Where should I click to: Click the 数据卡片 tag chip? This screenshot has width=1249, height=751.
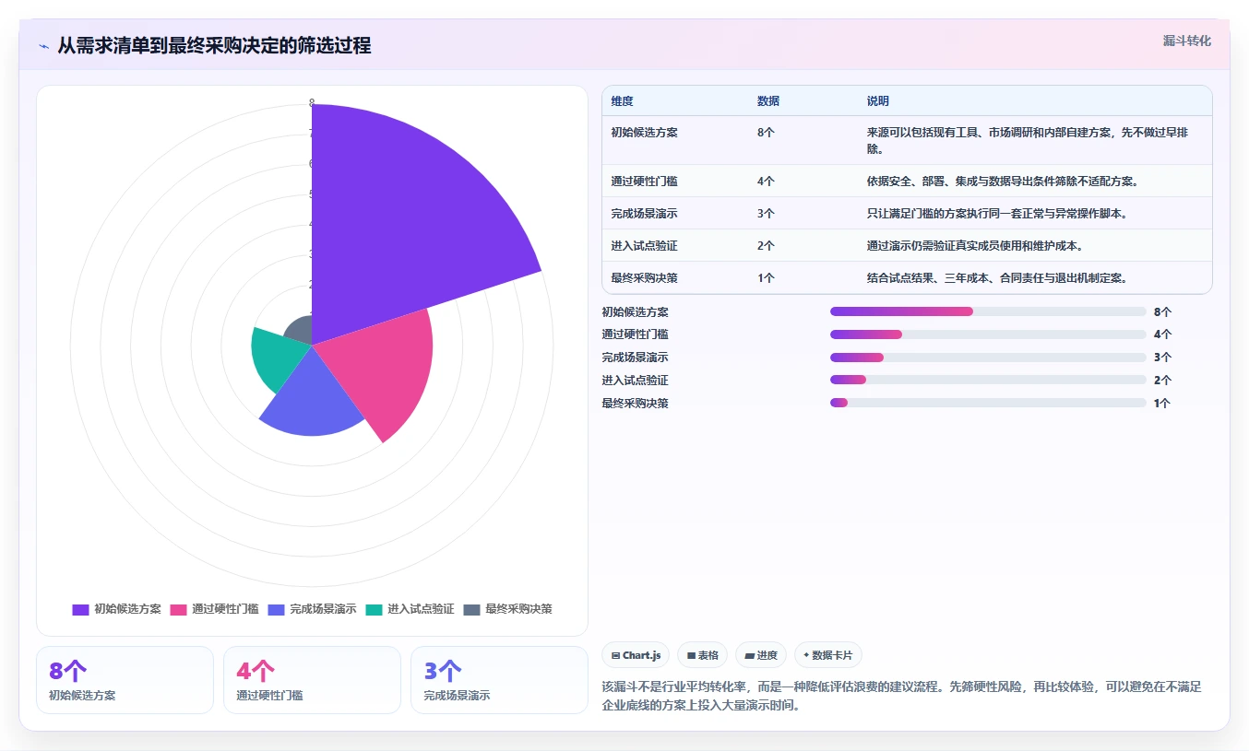(828, 655)
